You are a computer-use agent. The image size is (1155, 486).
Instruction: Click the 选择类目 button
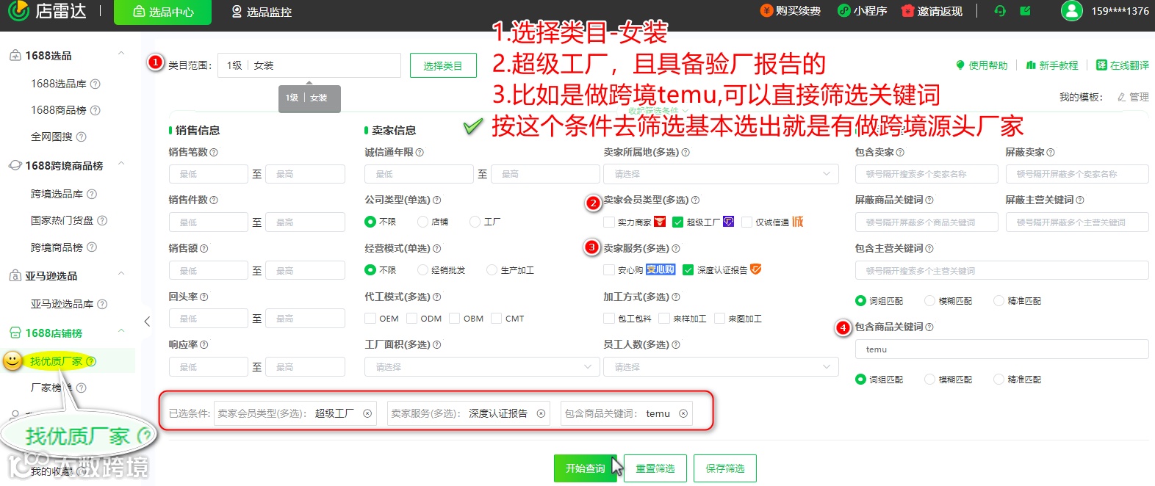[443, 65]
